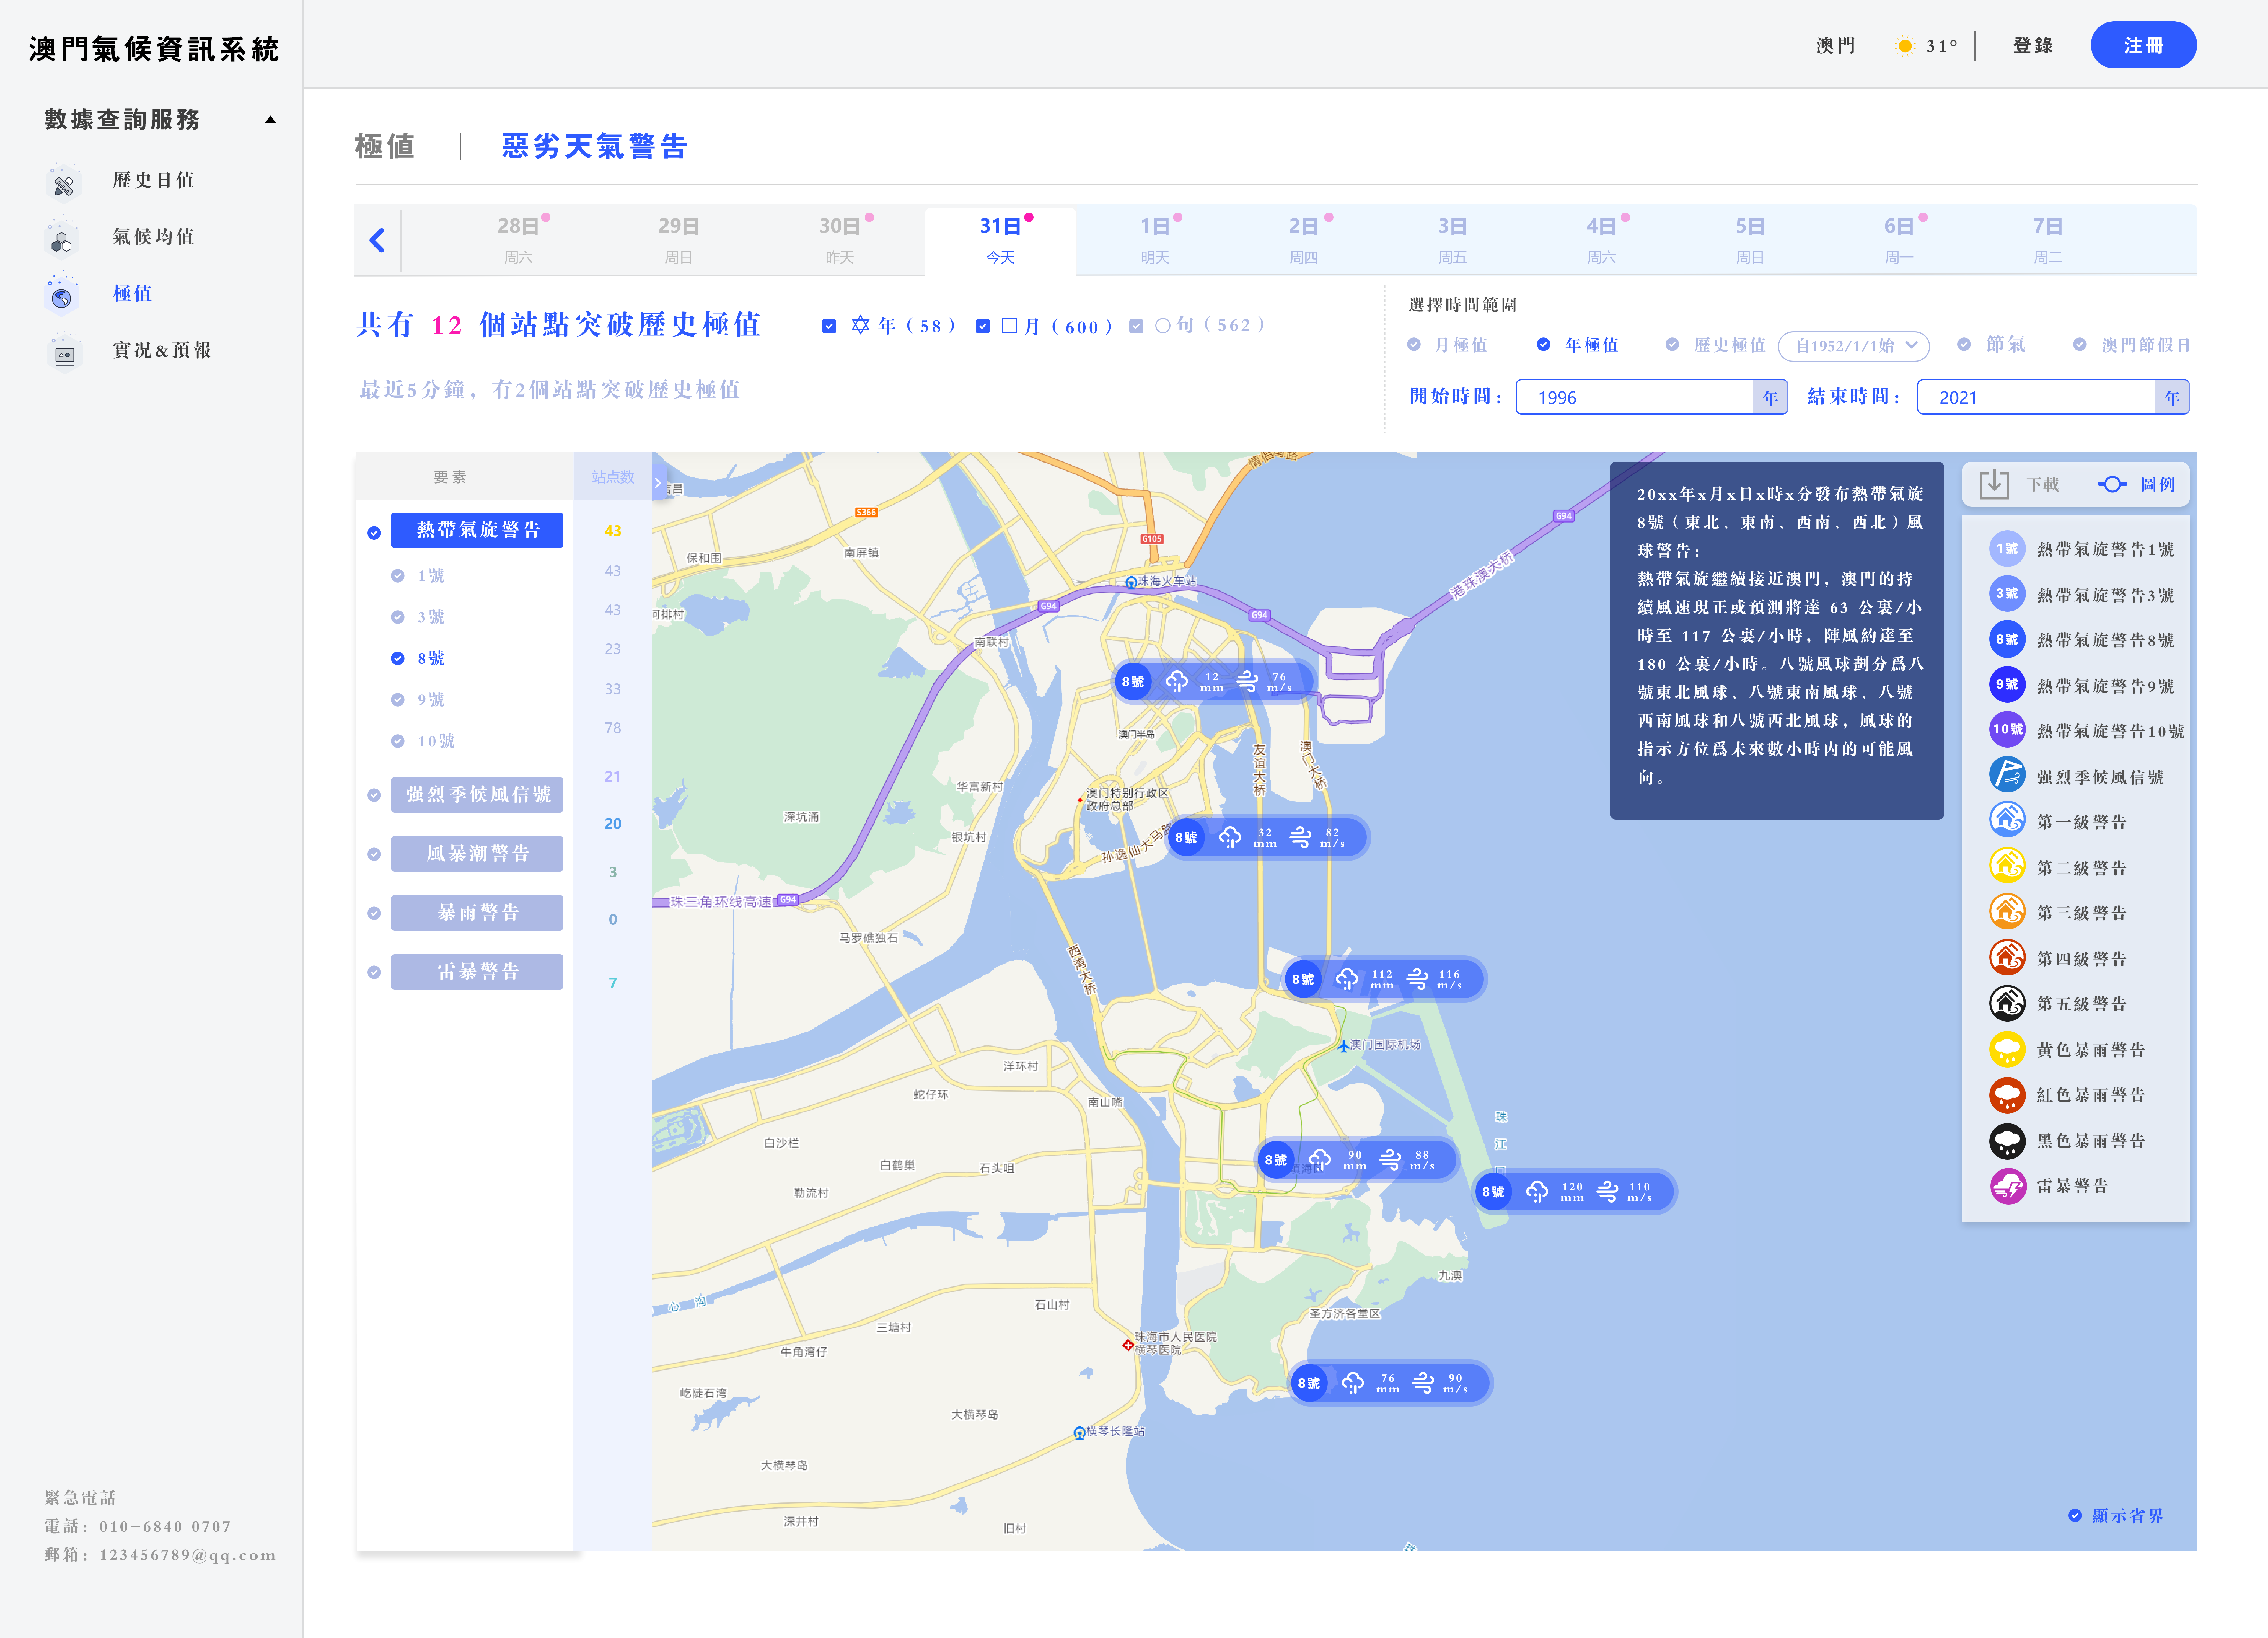Click the previous dates chevron arrow
2268x1638 pixels.
coord(377,240)
